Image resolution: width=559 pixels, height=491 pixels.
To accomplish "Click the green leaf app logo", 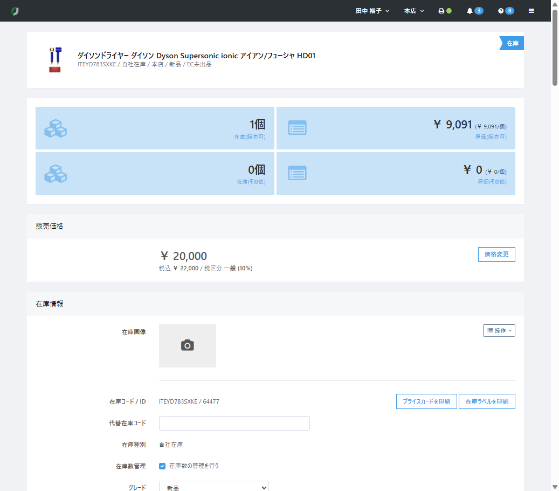I will tap(15, 11).
